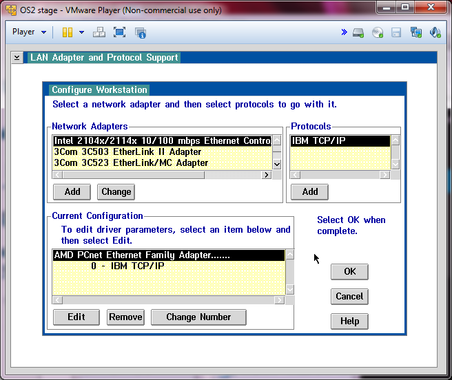This screenshot has width=452, height=380.
Task: Click the network adapter icon
Action: click(x=416, y=32)
